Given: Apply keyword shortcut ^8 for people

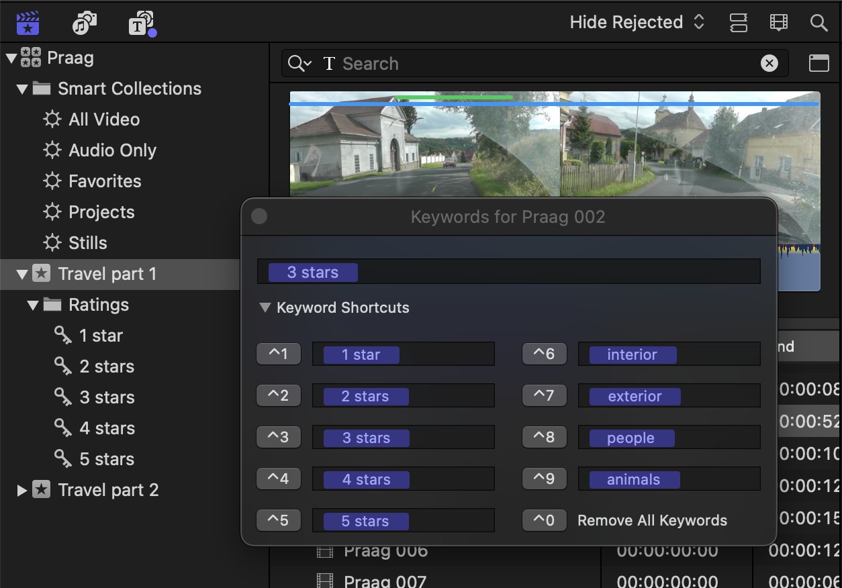Looking at the screenshot, I should pyautogui.click(x=545, y=437).
